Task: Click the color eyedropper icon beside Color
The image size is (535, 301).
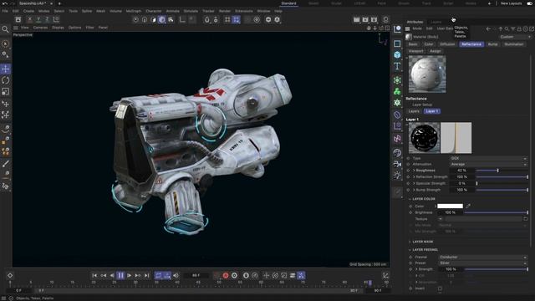Action: (468, 206)
